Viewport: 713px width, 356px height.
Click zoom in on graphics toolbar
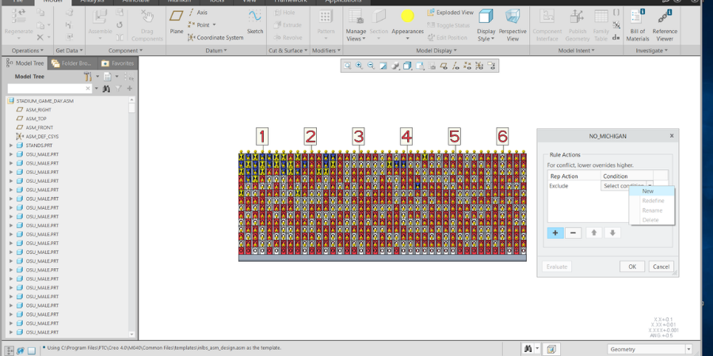coord(359,66)
